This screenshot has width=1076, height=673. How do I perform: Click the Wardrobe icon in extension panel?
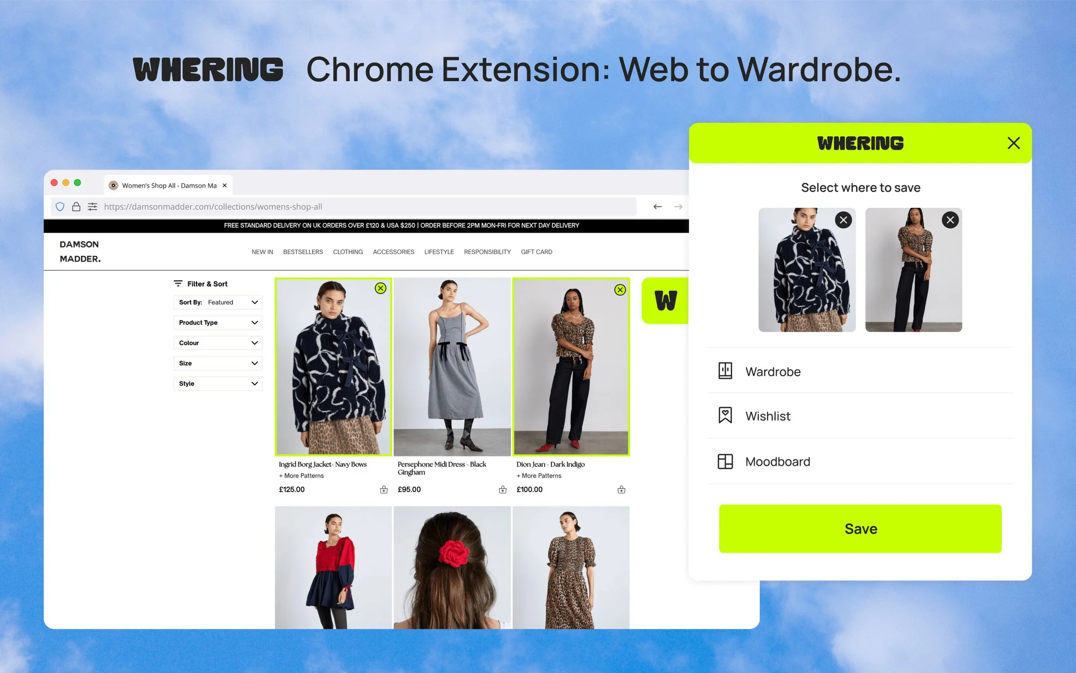click(x=724, y=370)
